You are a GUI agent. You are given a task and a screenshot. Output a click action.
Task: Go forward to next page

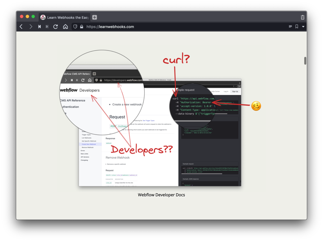pyautogui.click(x=31, y=27)
